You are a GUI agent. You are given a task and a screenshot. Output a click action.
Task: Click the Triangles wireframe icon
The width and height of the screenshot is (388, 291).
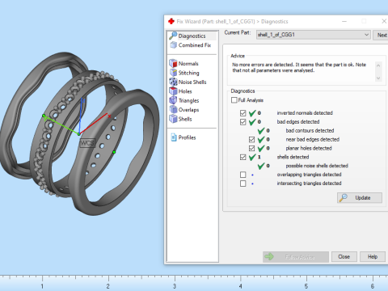point(173,100)
